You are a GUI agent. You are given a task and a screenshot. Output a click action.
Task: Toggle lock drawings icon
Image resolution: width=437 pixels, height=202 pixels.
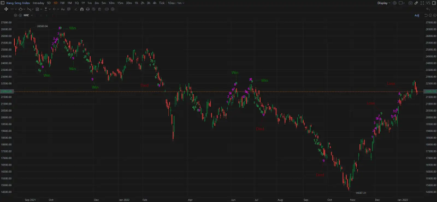pyautogui.click(x=87, y=9)
